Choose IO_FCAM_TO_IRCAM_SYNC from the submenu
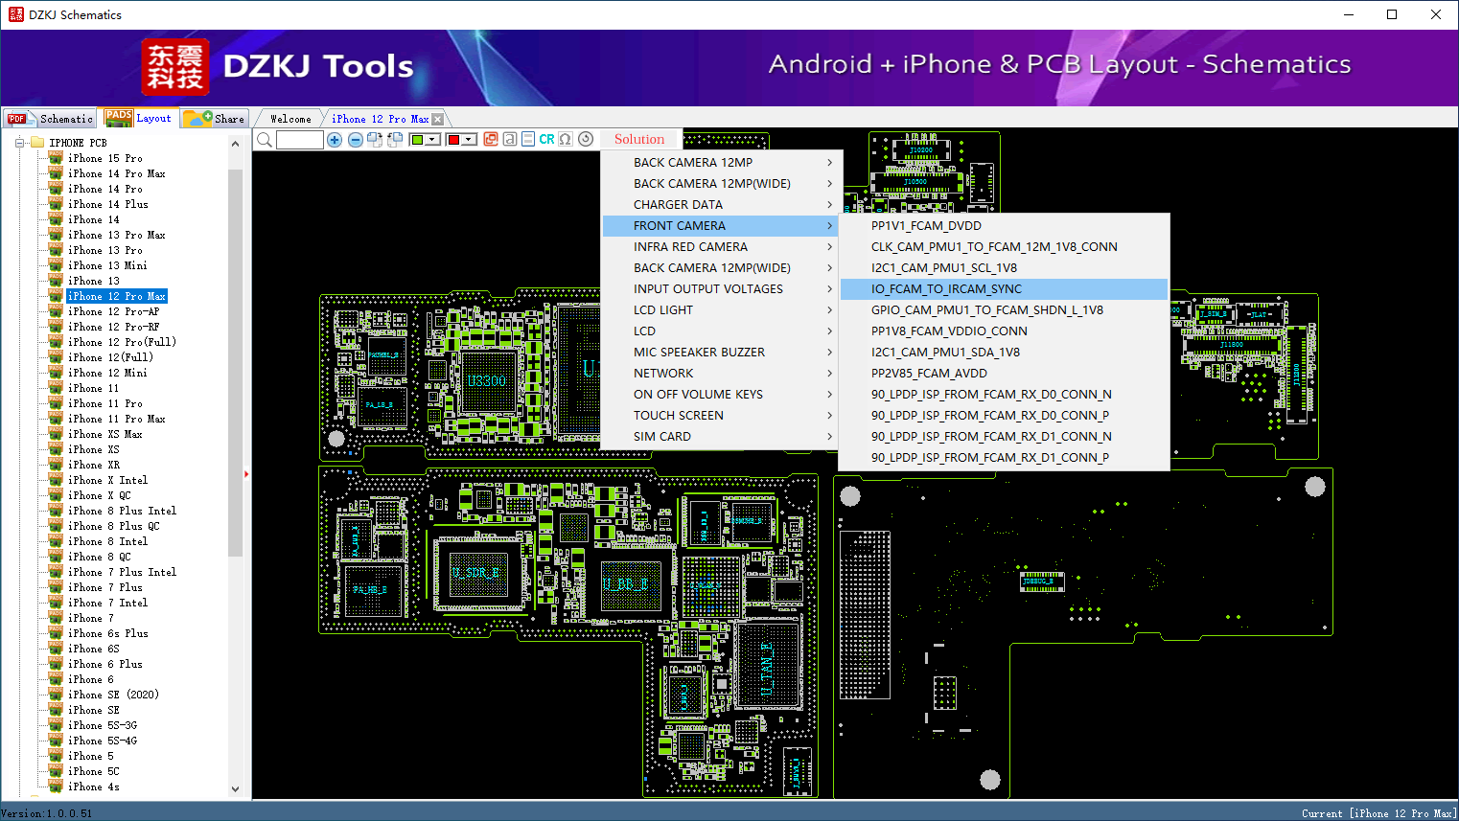The height and width of the screenshot is (821, 1459). (x=1004, y=289)
